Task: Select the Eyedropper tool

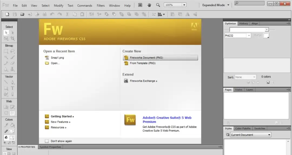Action: tap(6, 125)
